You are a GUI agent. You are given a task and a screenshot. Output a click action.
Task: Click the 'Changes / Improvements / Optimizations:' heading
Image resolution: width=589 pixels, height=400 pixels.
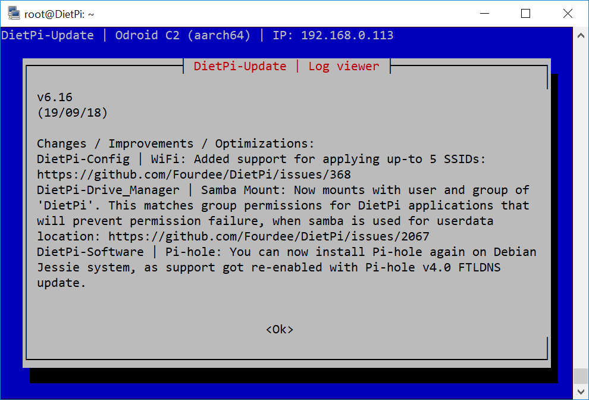176,143
